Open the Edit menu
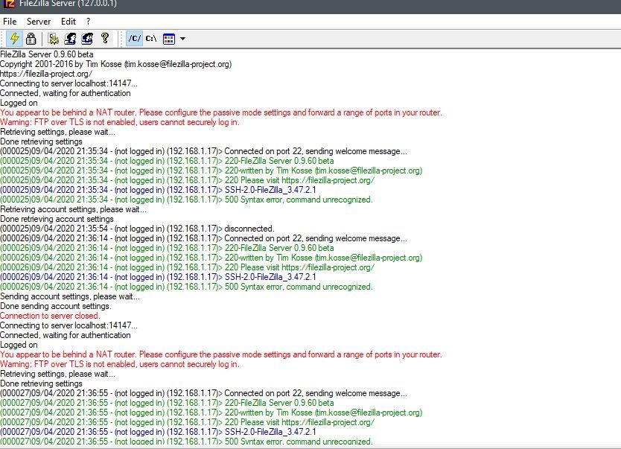Image resolution: width=621 pixels, height=449 pixels. click(69, 22)
